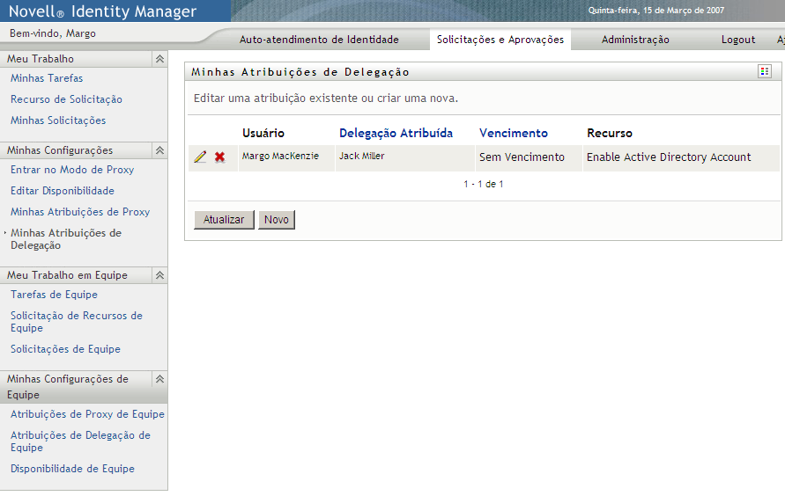
Task: Click the Atualizar button
Action: [224, 220]
